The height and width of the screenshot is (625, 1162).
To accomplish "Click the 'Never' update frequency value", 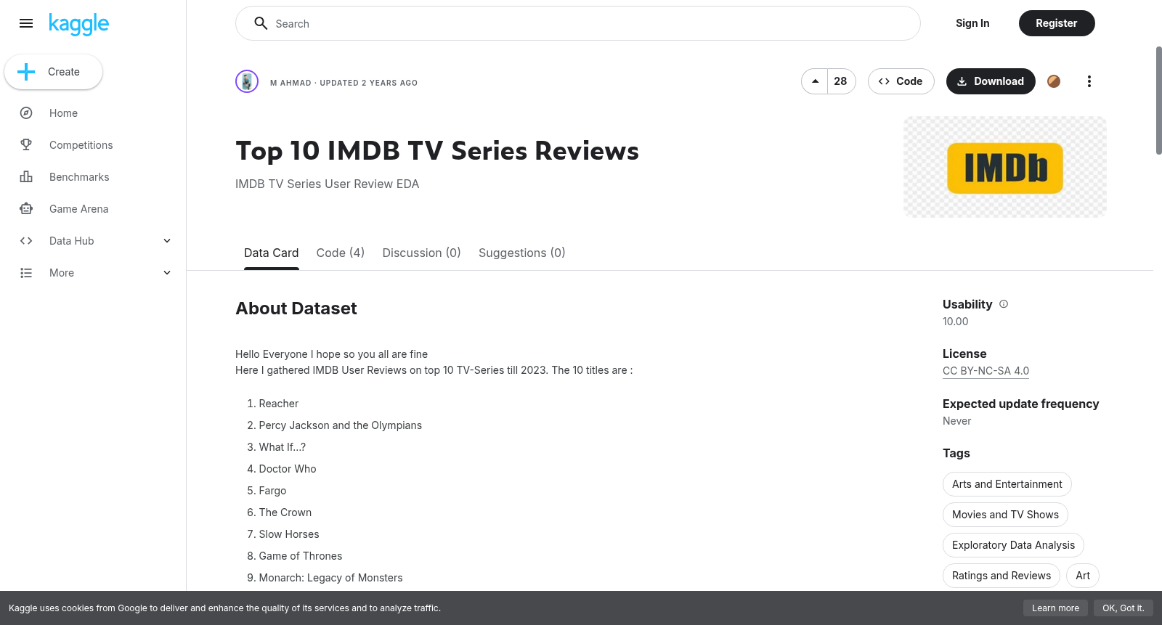I will click(956, 421).
